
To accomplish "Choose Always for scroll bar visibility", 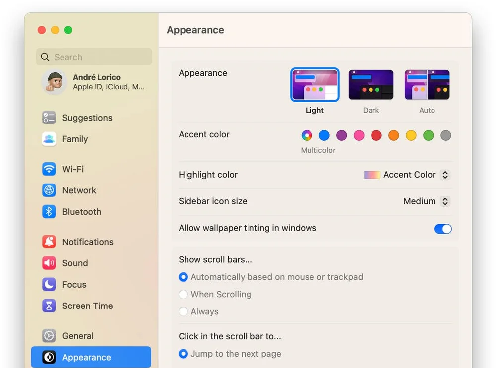I will tap(184, 311).
